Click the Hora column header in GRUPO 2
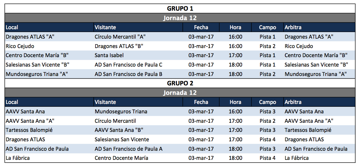Viewport: 360px width, 168px height. click(x=235, y=102)
